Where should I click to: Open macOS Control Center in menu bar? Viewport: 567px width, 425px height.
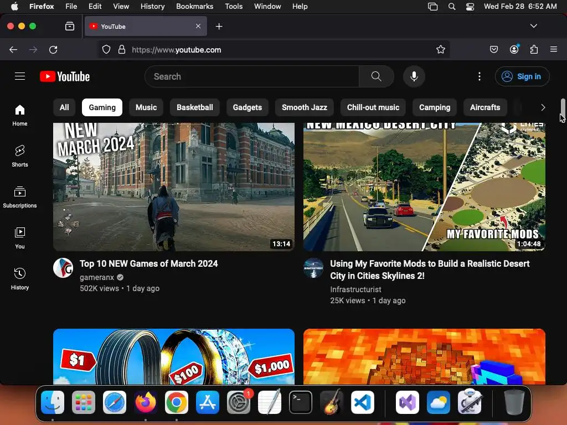[470, 6]
